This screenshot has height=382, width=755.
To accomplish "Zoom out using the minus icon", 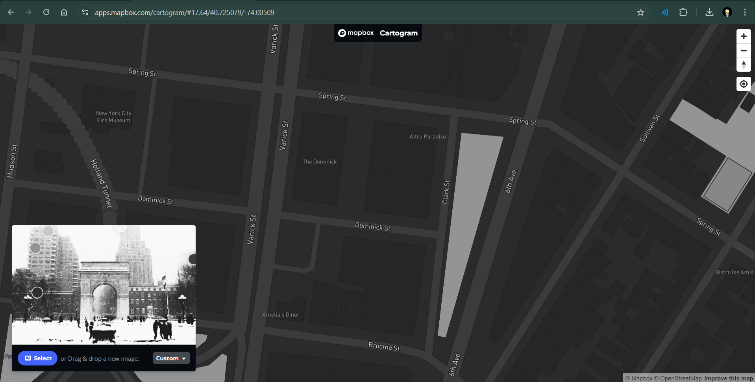I will 744,50.
